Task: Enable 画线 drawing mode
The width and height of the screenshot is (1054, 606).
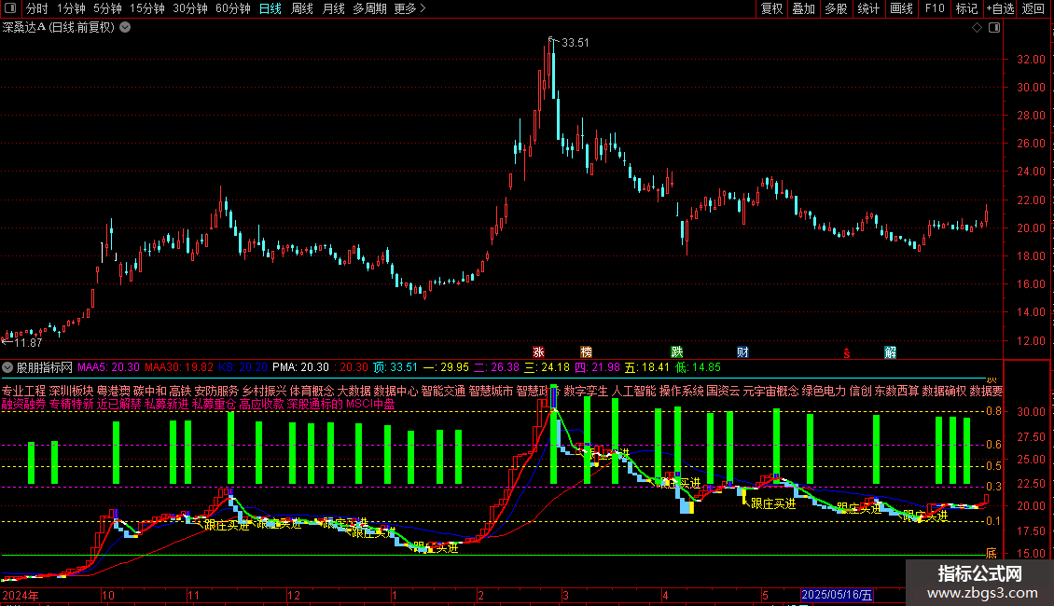Action: 901,8
